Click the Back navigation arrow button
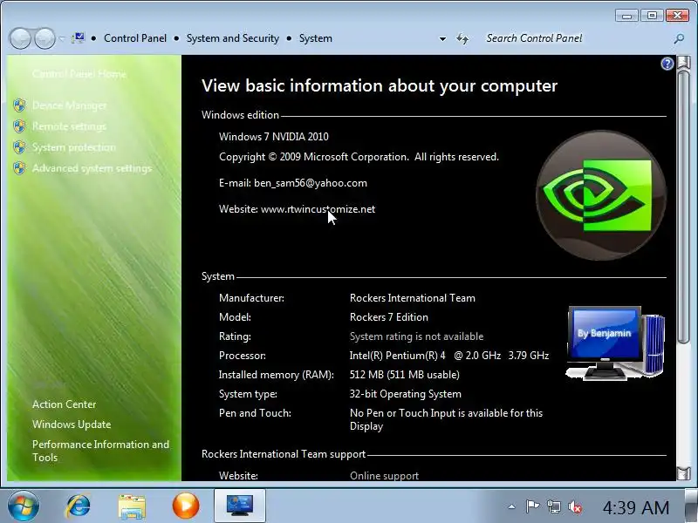 point(20,38)
